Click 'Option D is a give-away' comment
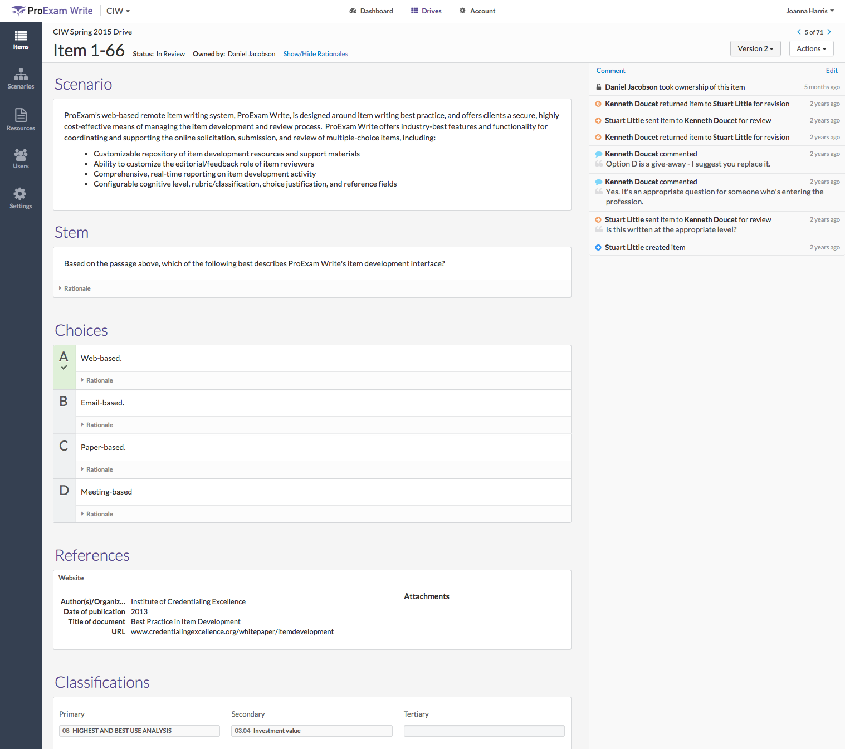The height and width of the screenshot is (749, 845). point(688,164)
